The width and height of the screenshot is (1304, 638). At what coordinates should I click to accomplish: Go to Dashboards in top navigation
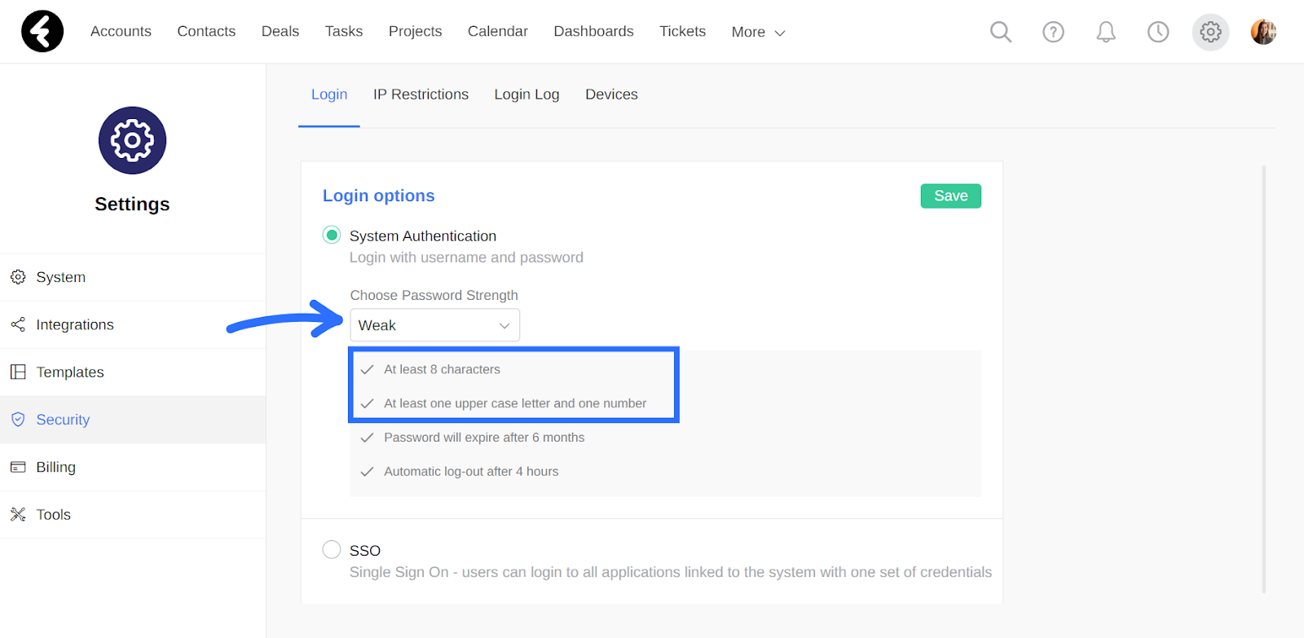(593, 31)
